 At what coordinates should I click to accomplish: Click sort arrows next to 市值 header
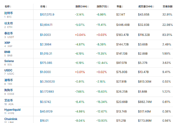pos(123,7)
